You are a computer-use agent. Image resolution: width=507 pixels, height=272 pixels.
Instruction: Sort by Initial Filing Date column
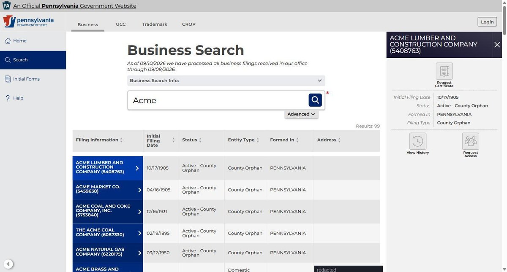(x=161, y=141)
